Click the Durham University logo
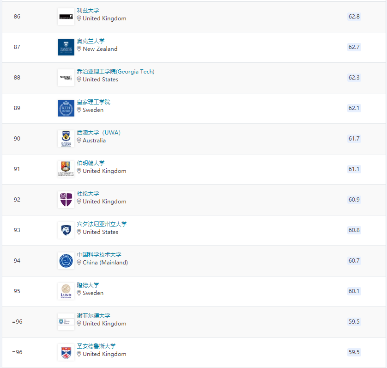387x368 pixels. pyautogui.click(x=66, y=200)
